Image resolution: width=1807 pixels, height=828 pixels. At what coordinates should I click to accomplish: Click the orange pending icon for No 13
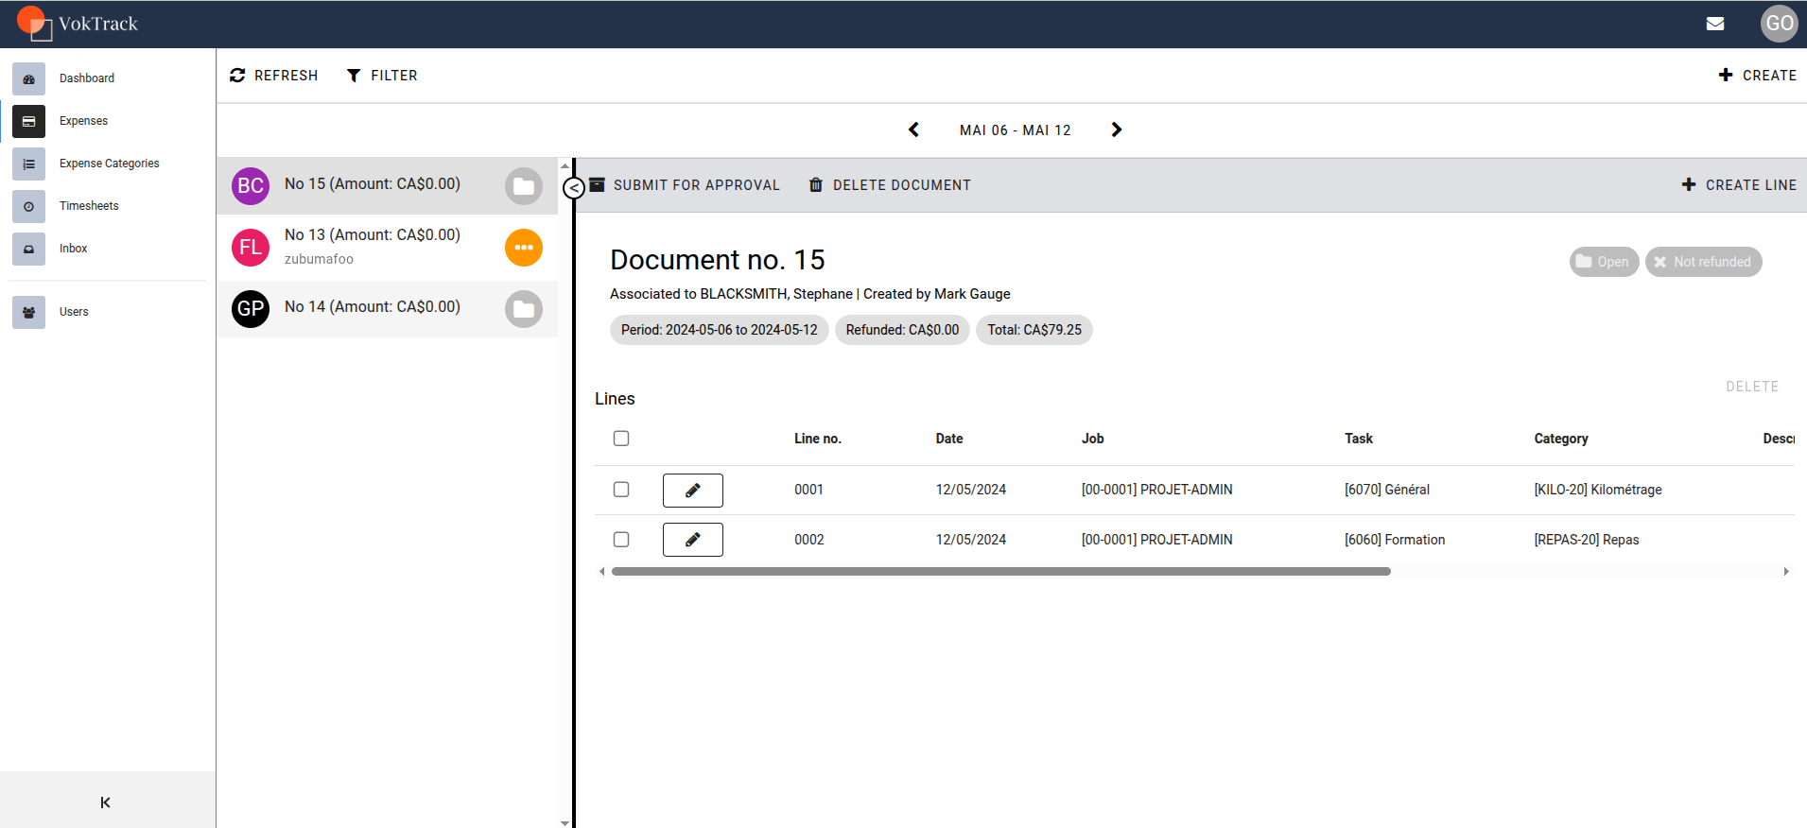coord(524,248)
